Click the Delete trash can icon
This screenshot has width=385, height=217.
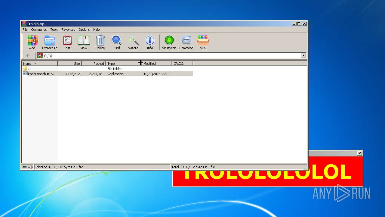point(100,42)
